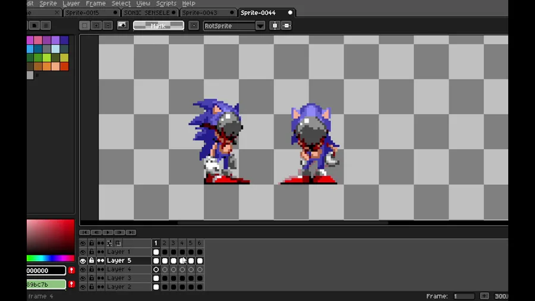Image resolution: width=535 pixels, height=301 pixels.
Task: Click the flip vertical icon
Action: coord(287,26)
